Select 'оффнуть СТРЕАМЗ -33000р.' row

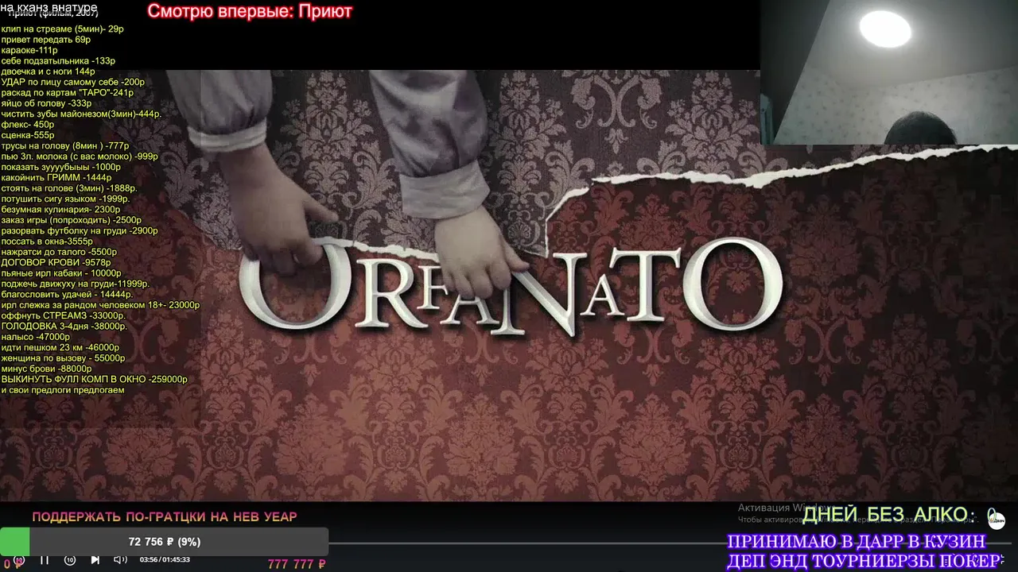(64, 315)
